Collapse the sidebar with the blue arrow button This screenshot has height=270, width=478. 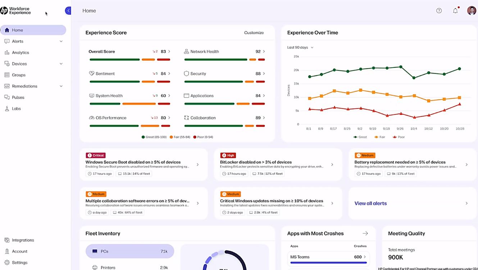tap(68, 11)
